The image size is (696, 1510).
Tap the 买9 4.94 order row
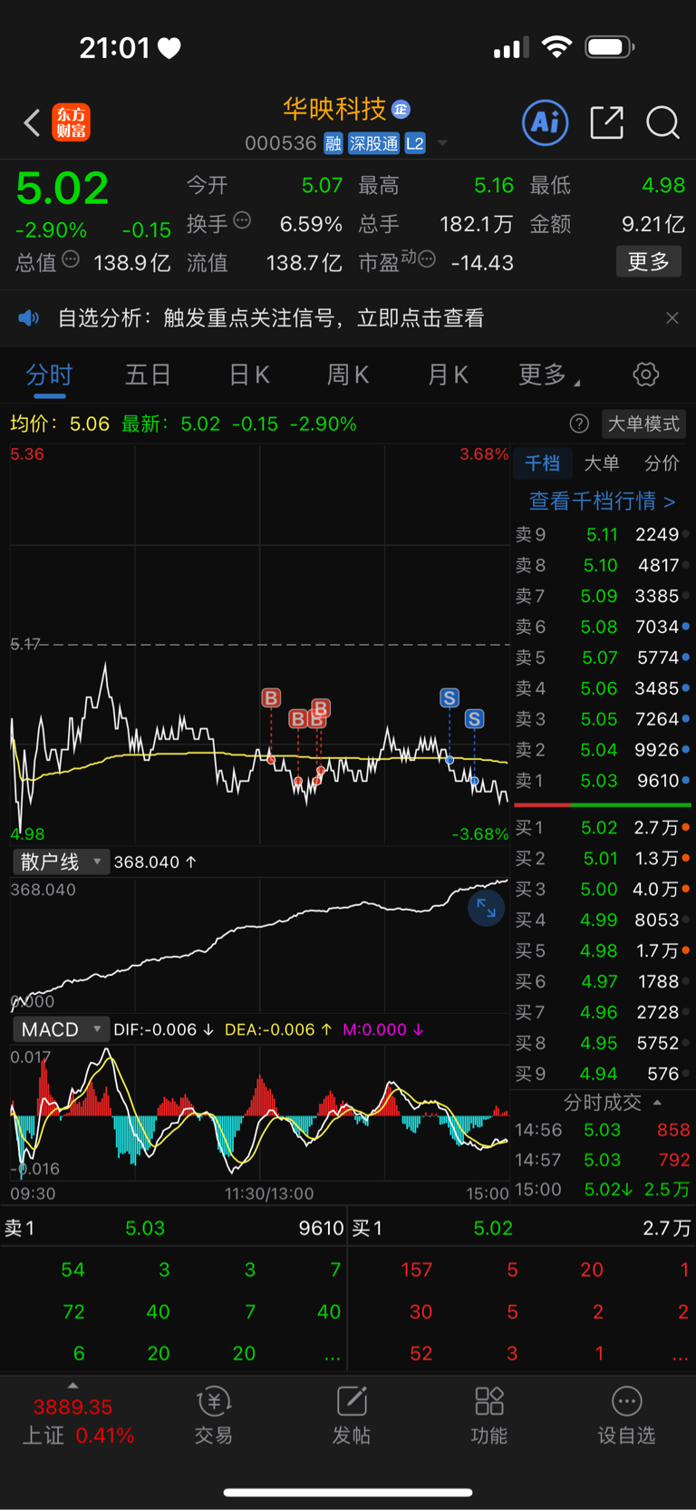pos(603,1074)
